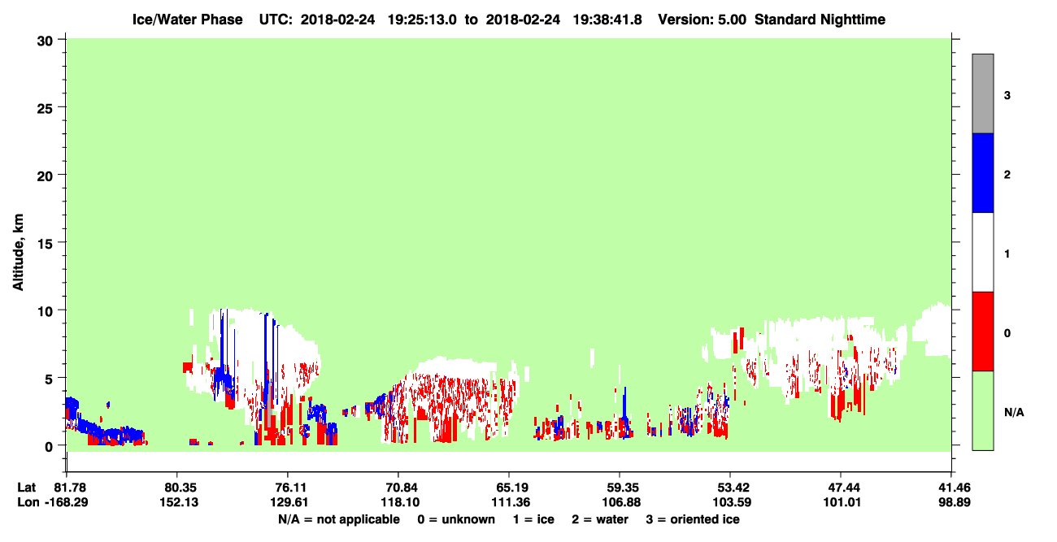Click legend text '0 = unknown'
Image resolution: width=1057 pixels, height=542 pixels.
pos(456,519)
